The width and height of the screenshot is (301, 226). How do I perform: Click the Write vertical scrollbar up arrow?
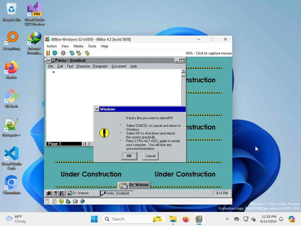coord(183,71)
